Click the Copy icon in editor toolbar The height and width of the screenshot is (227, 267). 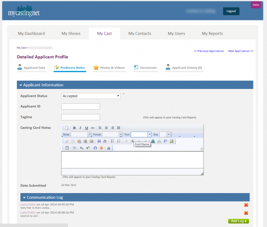coord(73,141)
